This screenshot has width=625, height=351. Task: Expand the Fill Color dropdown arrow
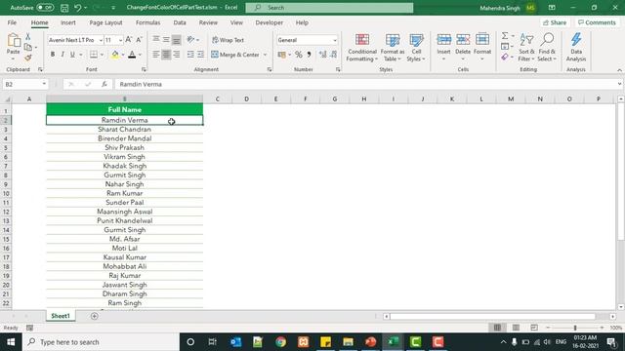tap(123, 55)
